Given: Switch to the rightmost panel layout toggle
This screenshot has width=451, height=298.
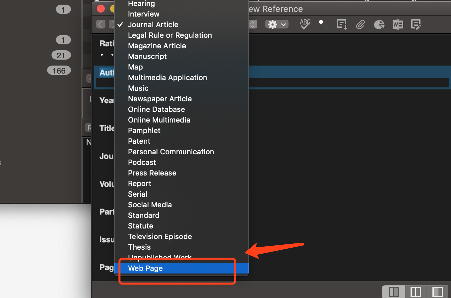Looking at the screenshot, I should click(438, 292).
